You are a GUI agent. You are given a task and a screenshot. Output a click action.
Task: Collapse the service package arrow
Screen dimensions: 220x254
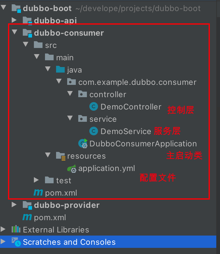coord(70,118)
